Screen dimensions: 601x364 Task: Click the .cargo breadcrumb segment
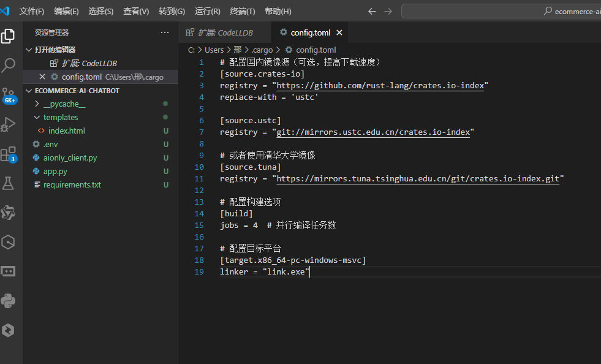click(262, 50)
